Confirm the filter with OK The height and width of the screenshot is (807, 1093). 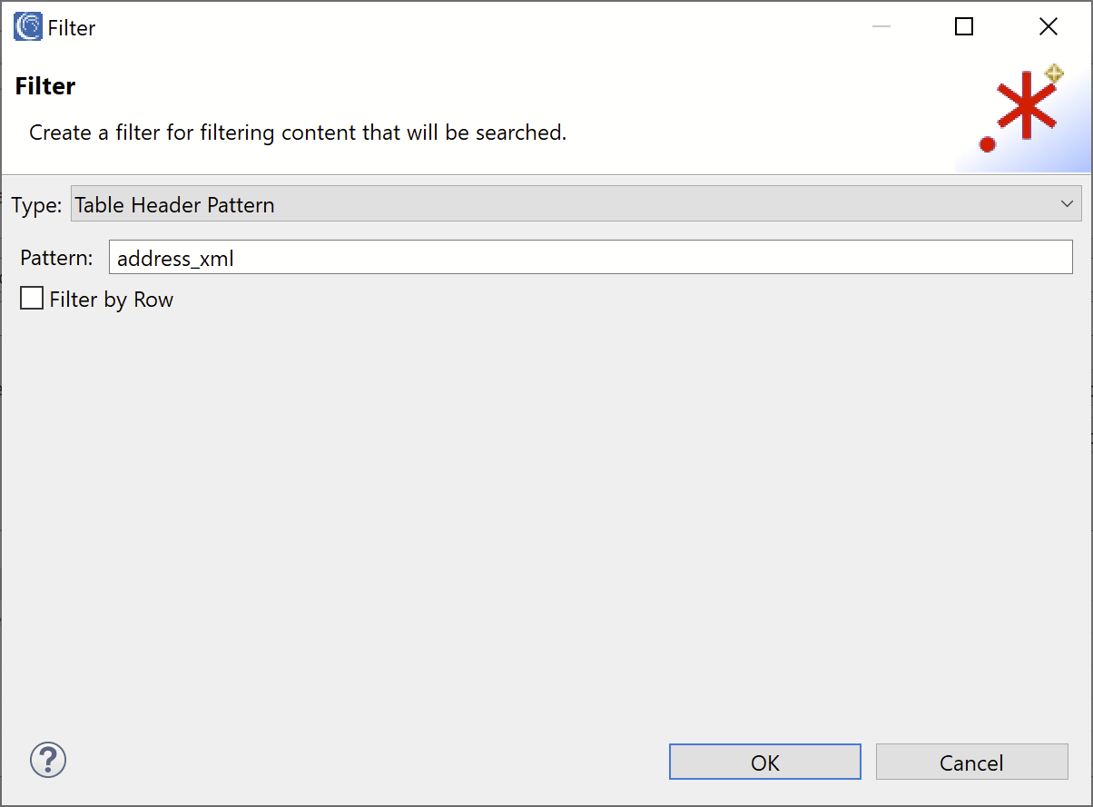click(765, 763)
